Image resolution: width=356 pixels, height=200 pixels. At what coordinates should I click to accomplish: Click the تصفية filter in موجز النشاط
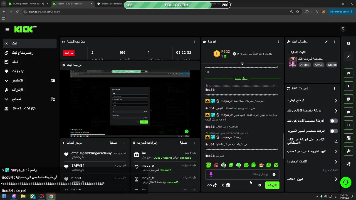tap(113, 143)
